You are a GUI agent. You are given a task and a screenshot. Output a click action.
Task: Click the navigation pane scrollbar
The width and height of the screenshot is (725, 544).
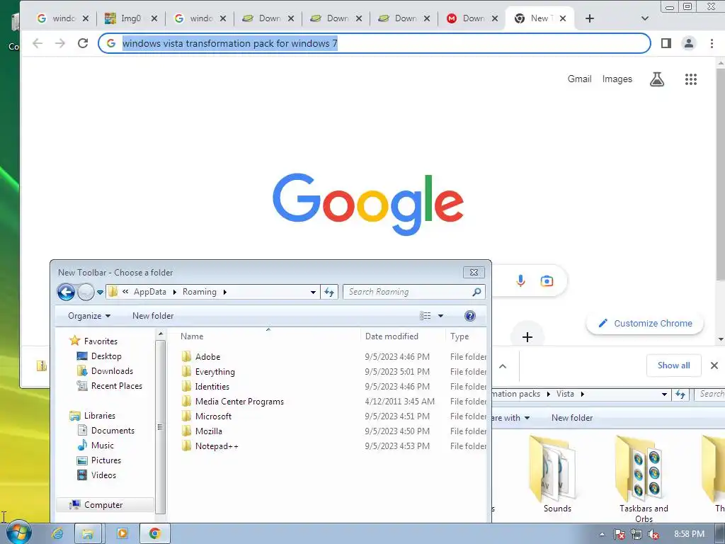click(x=160, y=427)
